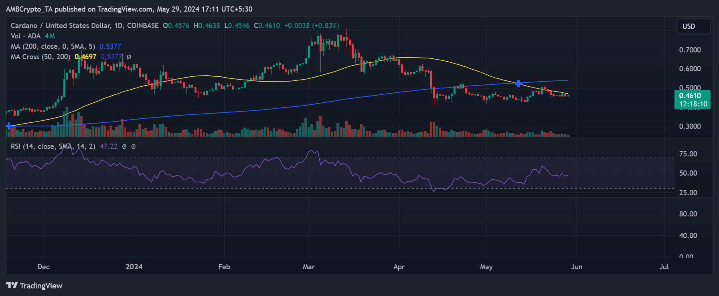Click the MA (200, close, 0, SMA, 5) legend
The image size is (719, 296).
tap(53, 46)
